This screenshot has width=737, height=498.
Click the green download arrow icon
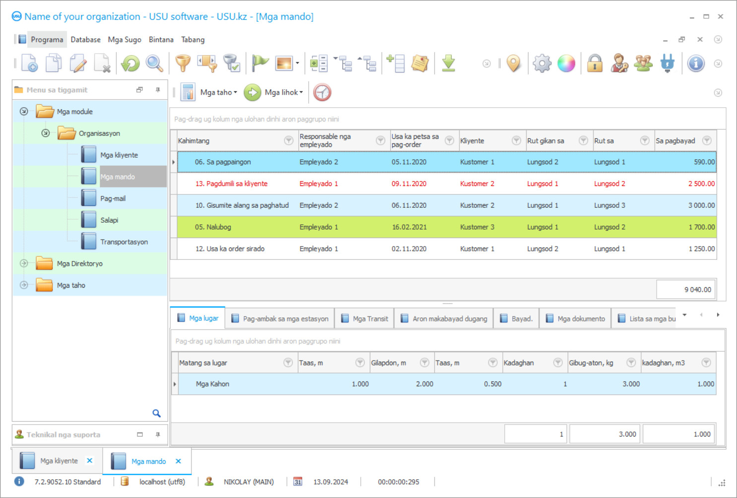(x=448, y=63)
